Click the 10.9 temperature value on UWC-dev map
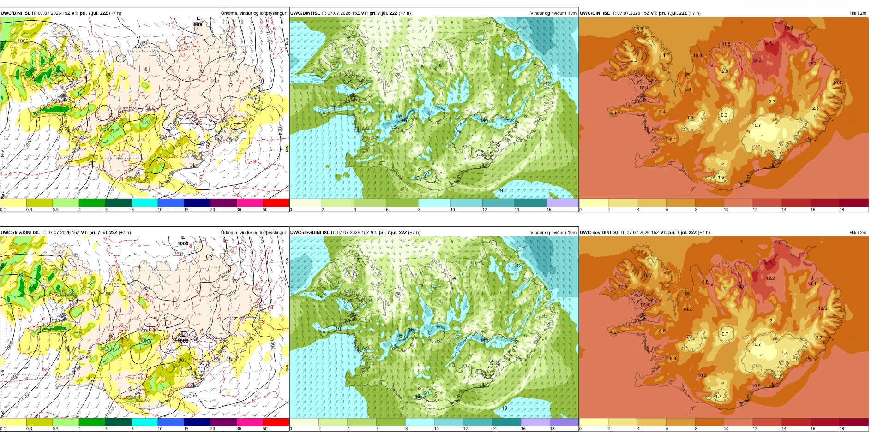Viewport: 877px width, 438px height. pyautogui.click(x=756, y=386)
